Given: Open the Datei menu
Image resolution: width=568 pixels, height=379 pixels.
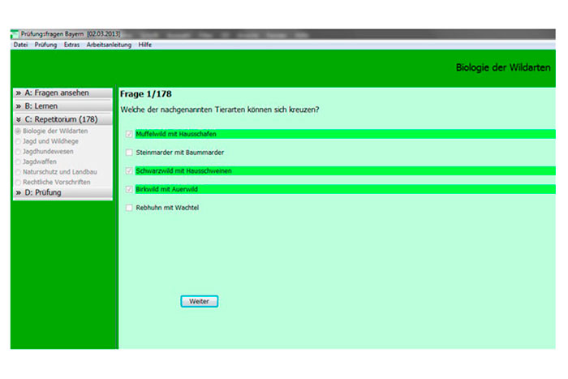Looking at the screenshot, I should click(20, 45).
